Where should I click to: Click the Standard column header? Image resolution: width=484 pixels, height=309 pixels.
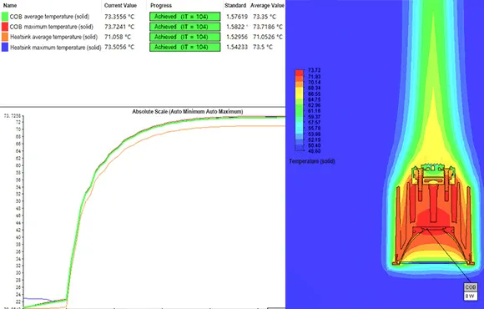coord(235,5)
